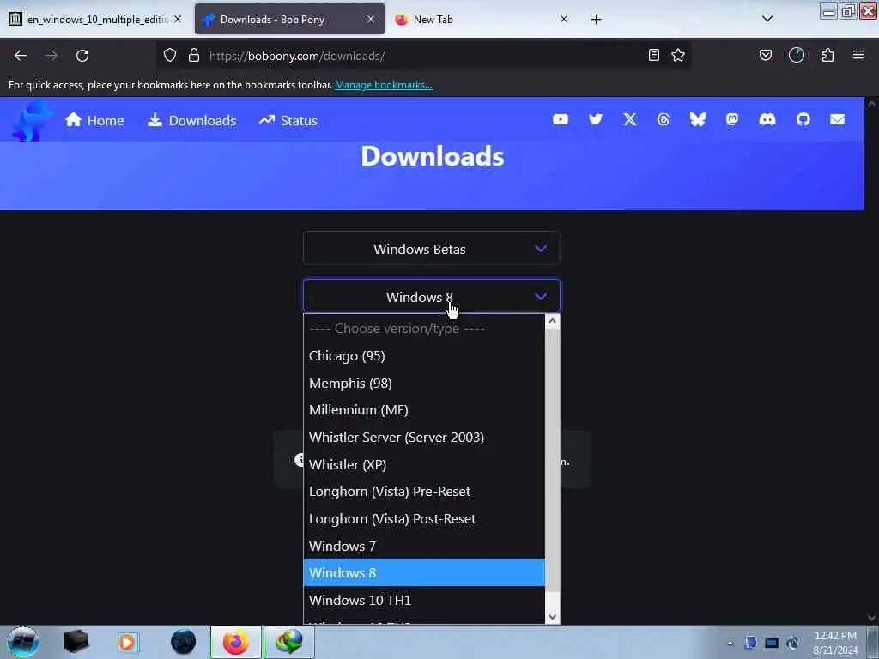The width and height of the screenshot is (879, 659).
Task: Select Whistler (XP) option
Action: 424,464
